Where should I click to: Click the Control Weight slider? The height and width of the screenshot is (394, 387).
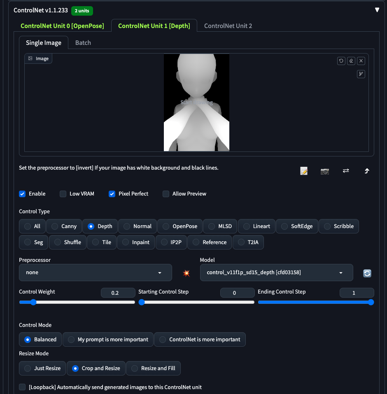click(x=77, y=302)
